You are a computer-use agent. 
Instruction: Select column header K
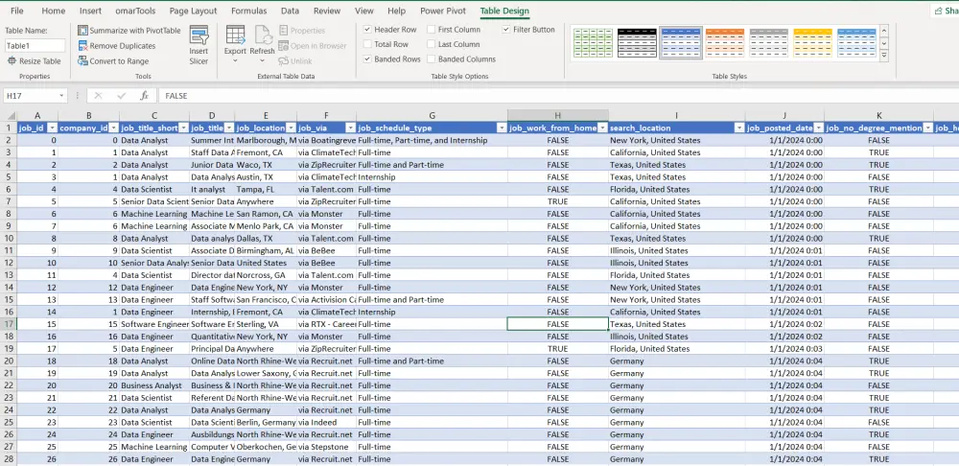pos(878,116)
